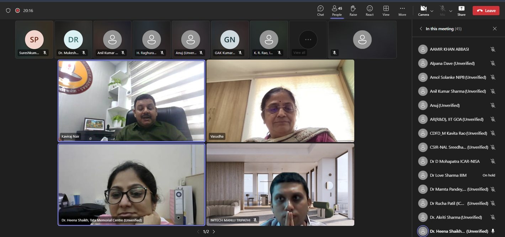505x237 pixels.
Task: Click View all participants tile
Action: (308, 40)
